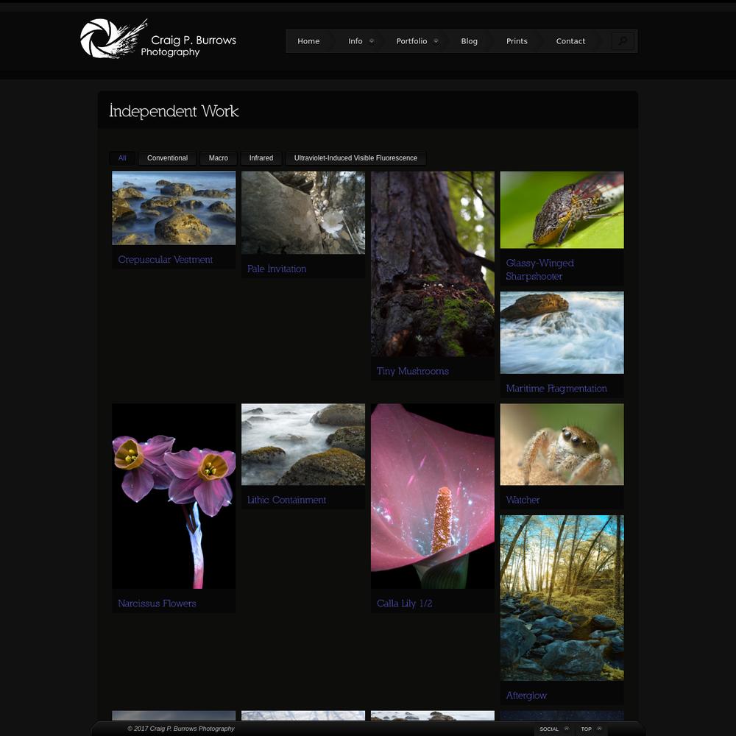
Task: Expand the SOCIAL footer panel
Action: 554,729
